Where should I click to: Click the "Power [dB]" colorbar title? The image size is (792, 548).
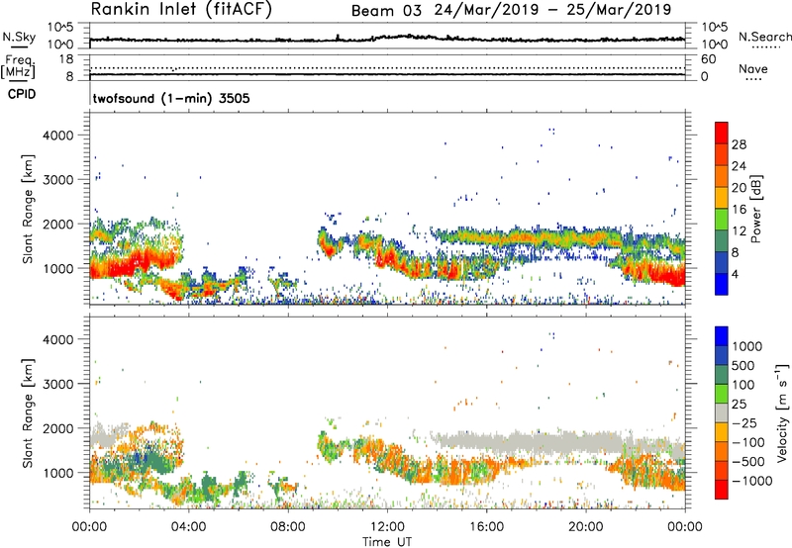click(755, 209)
